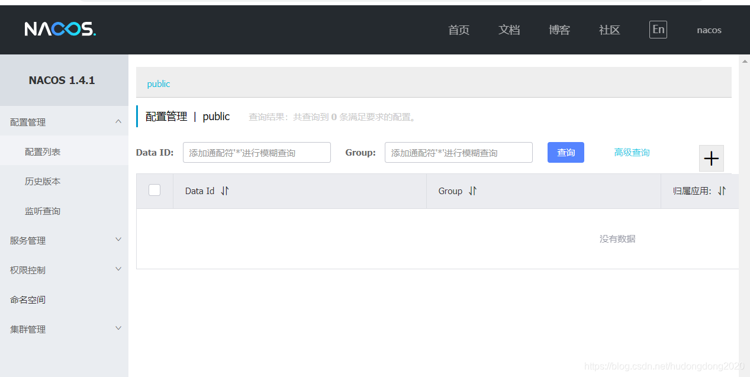Sort by 归属应用 column arrows
750x377 pixels.
tap(722, 191)
